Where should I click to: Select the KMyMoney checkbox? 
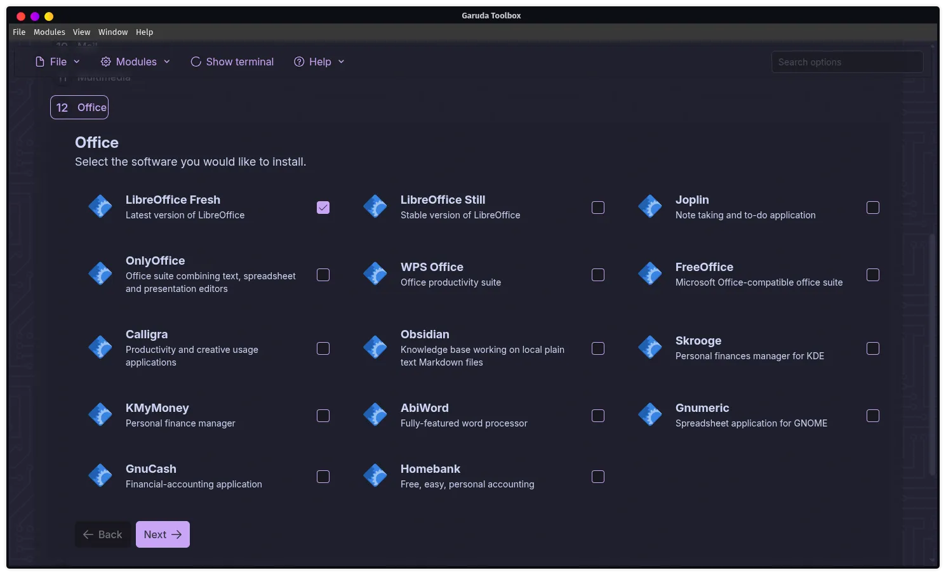tap(323, 416)
